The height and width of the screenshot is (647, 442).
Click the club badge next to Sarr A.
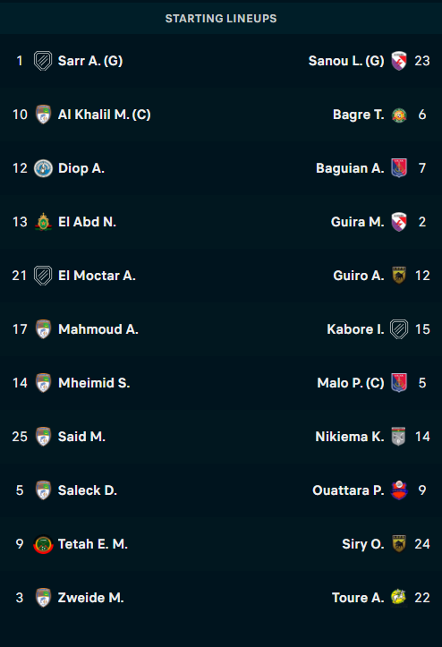pyautogui.click(x=43, y=61)
